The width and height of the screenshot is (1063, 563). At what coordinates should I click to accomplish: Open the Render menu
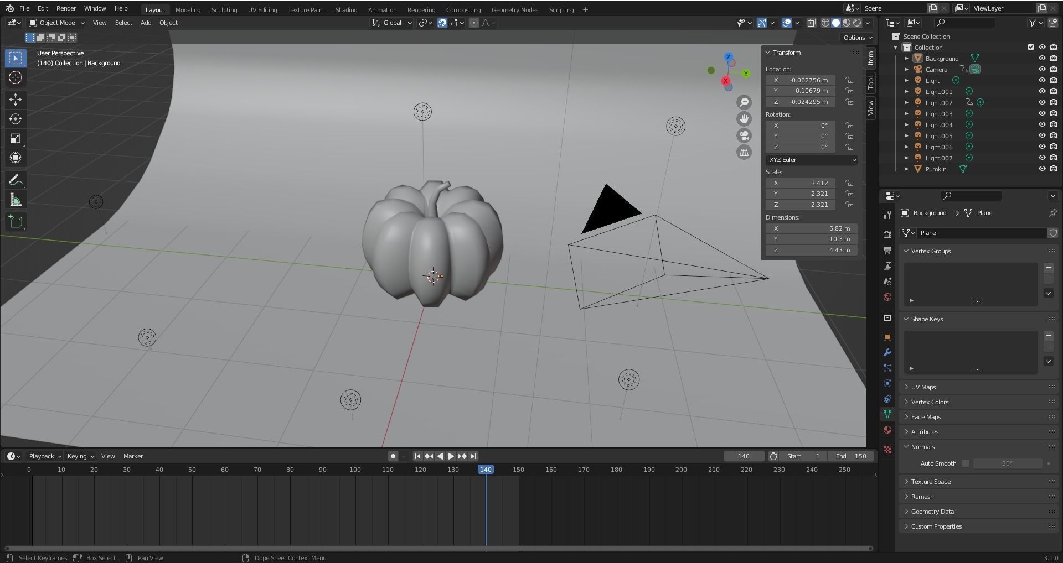click(66, 8)
